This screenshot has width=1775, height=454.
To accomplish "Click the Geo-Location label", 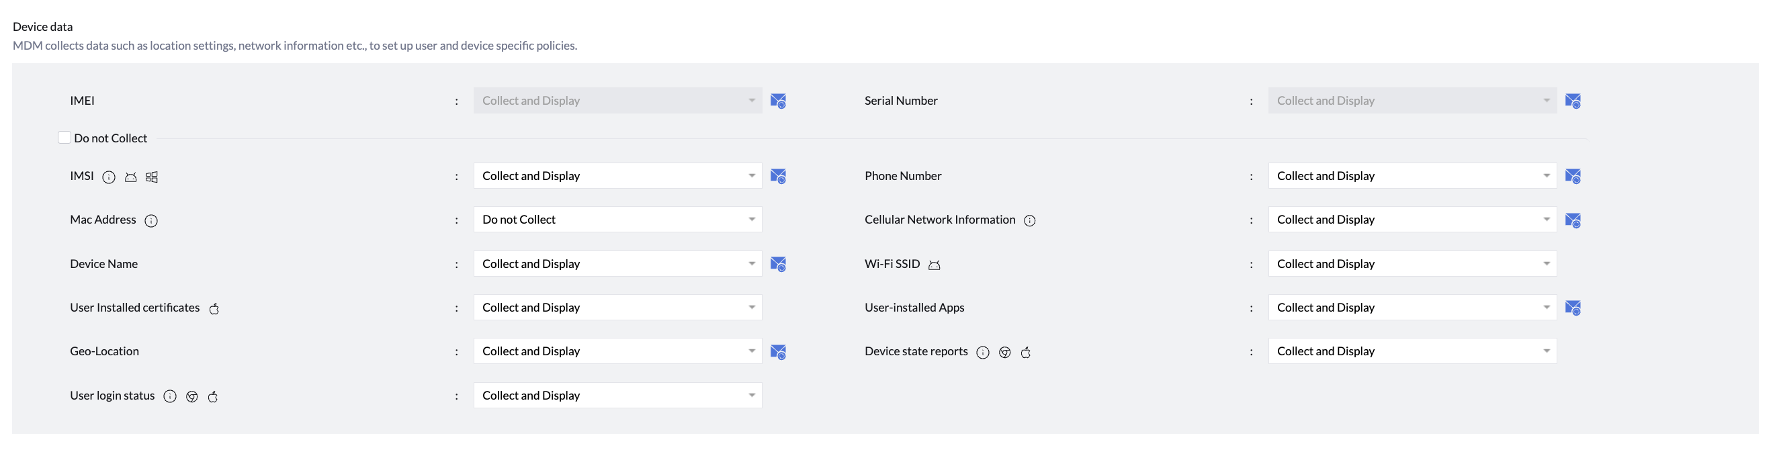I will click(x=104, y=351).
